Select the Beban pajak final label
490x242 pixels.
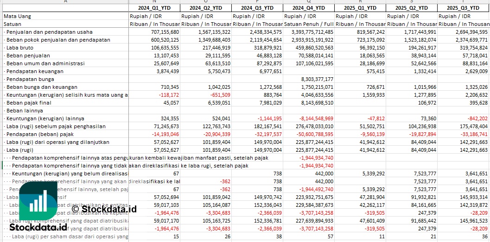pyautogui.click(x=28, y=103)
